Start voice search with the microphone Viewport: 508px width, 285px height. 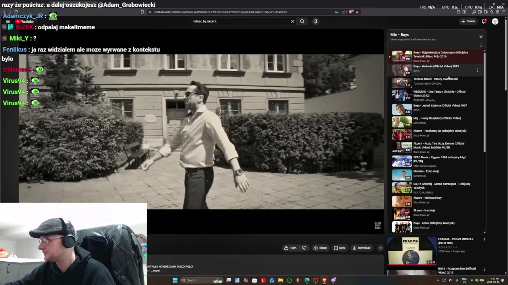[x=316, y=21]
